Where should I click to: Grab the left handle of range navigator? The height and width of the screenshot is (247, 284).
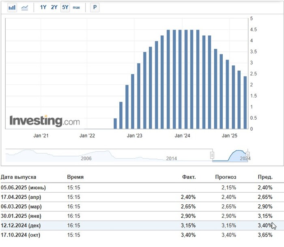(x=212, y=155)
